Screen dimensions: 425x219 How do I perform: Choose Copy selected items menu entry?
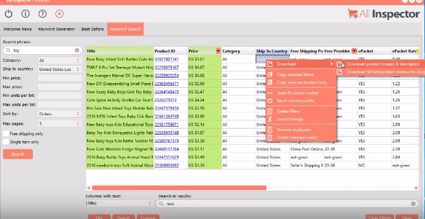point(295,74)
